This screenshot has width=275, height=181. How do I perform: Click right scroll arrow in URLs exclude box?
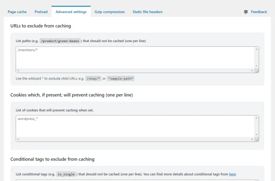tap(252, 71)
